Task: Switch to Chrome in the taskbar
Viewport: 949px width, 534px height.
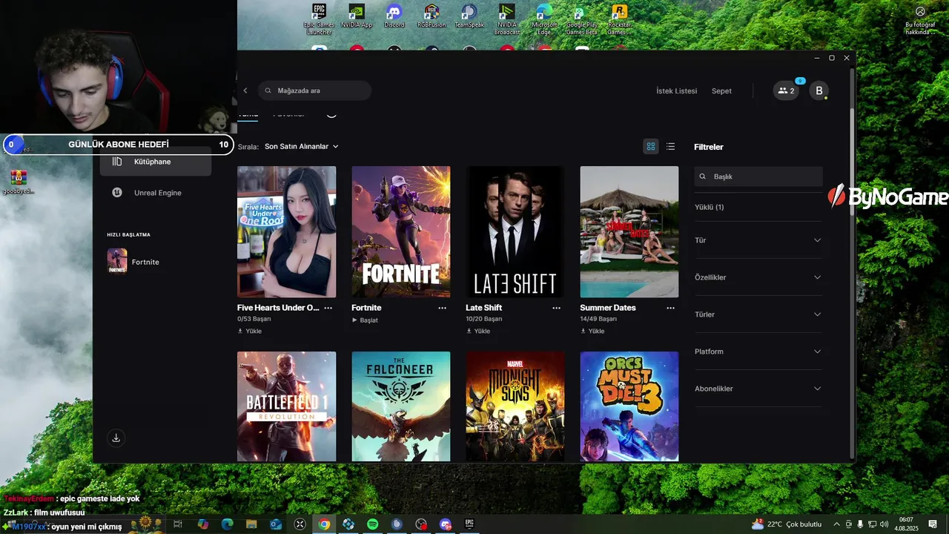Action: coord(324,524)
